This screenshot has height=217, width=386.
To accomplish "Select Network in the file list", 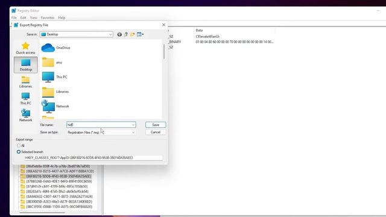I will point(55,106).
